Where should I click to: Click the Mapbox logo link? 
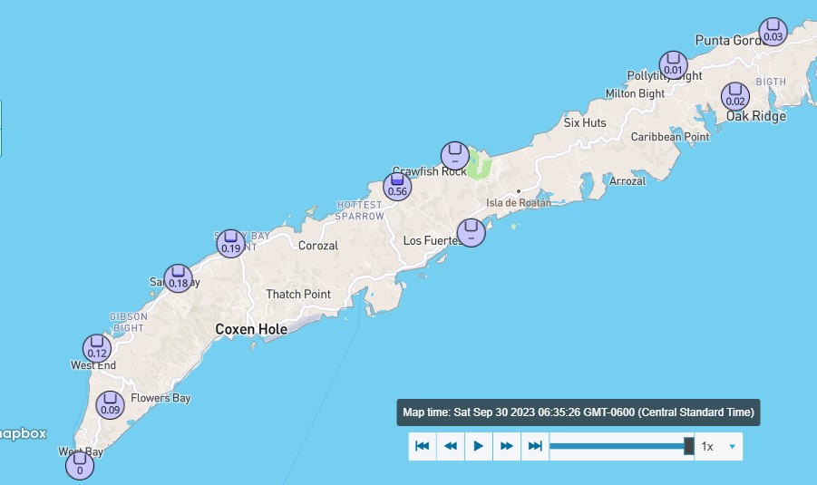(x=24, y=434)
